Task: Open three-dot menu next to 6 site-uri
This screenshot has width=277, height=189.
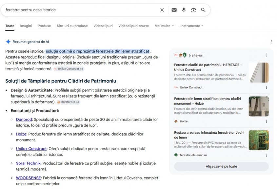Action: (267, 55)
